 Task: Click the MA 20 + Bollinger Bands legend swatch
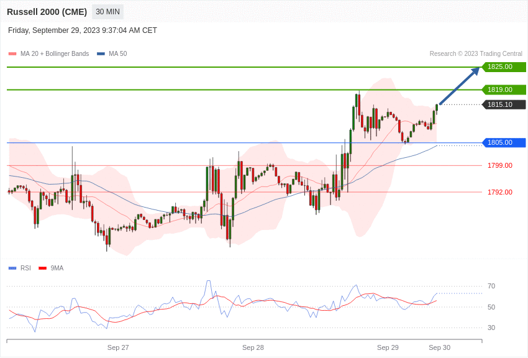click(x=12, y=53)
